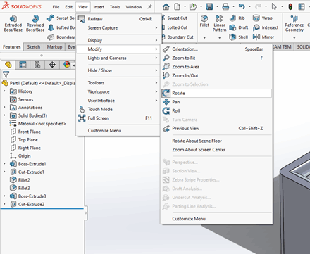Expand the Cut-Extrude2 feature
The height and width of the screenshot is (254, 310).
tap(4, 204)
